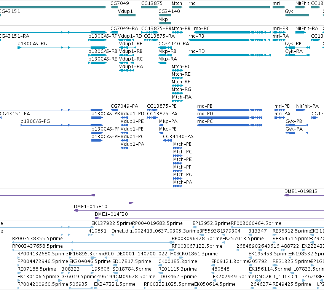Click transcript NitFhit-RA label

pyautogui.click(x=307, y=28)
